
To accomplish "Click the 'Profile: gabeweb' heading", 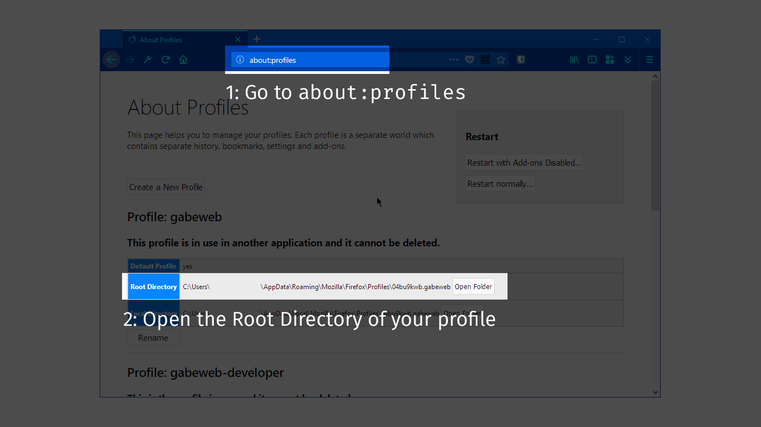I will [174, 217].
